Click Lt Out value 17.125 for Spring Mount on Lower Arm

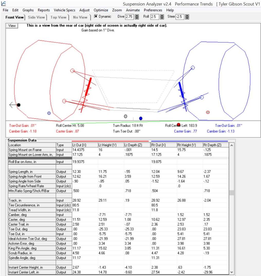point(85,154)
